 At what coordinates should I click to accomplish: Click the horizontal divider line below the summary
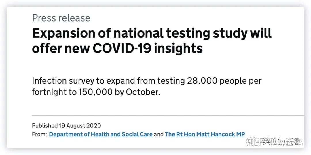(x=167, y=116)
